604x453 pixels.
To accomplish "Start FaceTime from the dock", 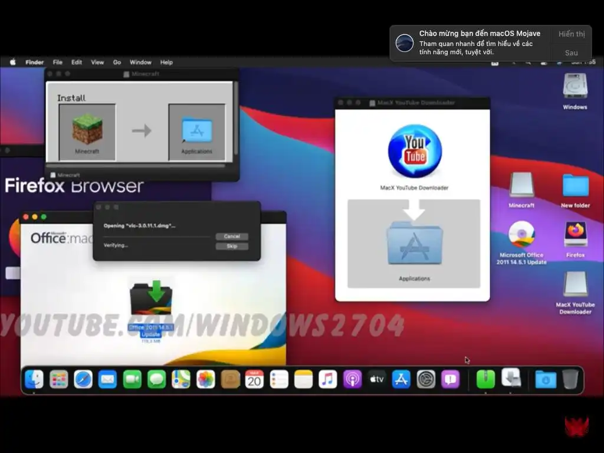I will [x=132, y=379].
